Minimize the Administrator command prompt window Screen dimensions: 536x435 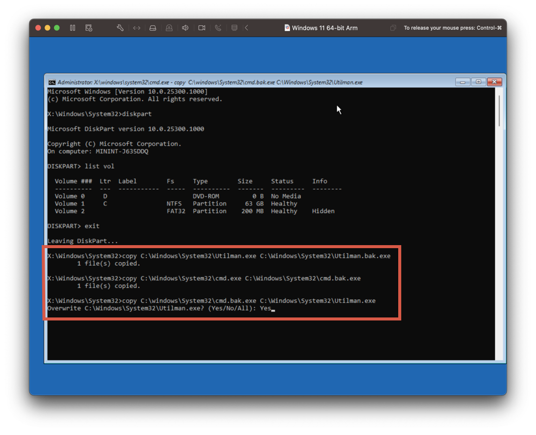463,82
